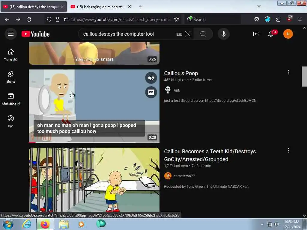Open a new browser tab
Viewport: 307px width, 230px height.
point(141,7)
